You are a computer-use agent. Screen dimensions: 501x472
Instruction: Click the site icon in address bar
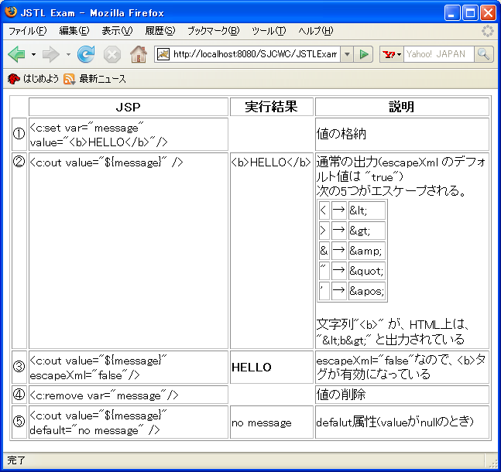(x=163, y=54)
